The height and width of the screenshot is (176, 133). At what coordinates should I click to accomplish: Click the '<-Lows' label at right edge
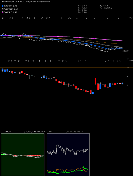131,60
